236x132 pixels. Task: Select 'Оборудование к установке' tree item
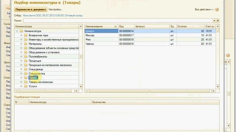click(44, 52)
